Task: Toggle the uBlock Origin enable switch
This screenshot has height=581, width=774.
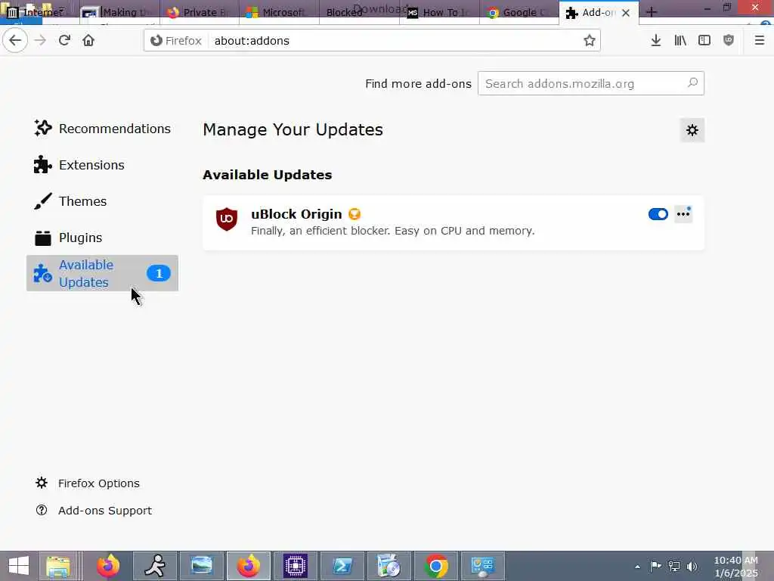Action: [658, 214]
